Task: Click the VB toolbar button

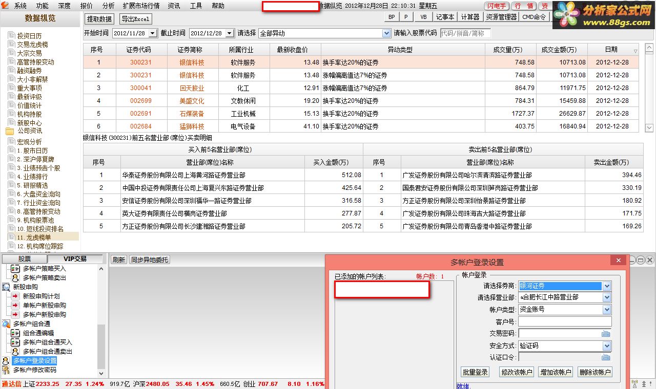Action: (423, 17)
